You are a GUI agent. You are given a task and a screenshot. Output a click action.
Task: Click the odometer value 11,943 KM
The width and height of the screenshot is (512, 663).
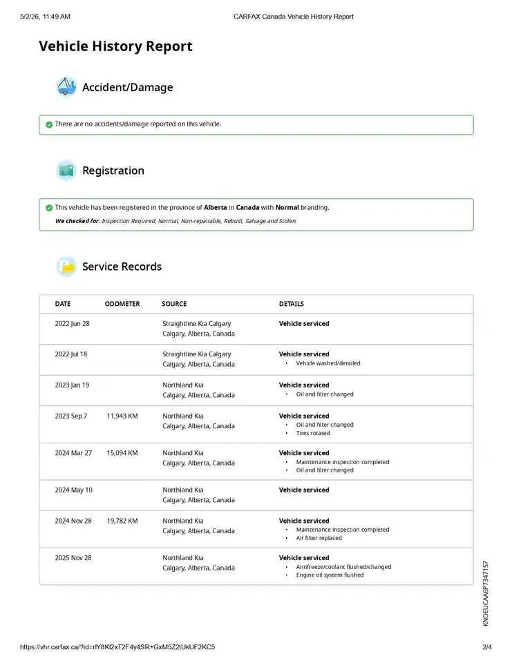pyautogui.click(x=122, y=416)
